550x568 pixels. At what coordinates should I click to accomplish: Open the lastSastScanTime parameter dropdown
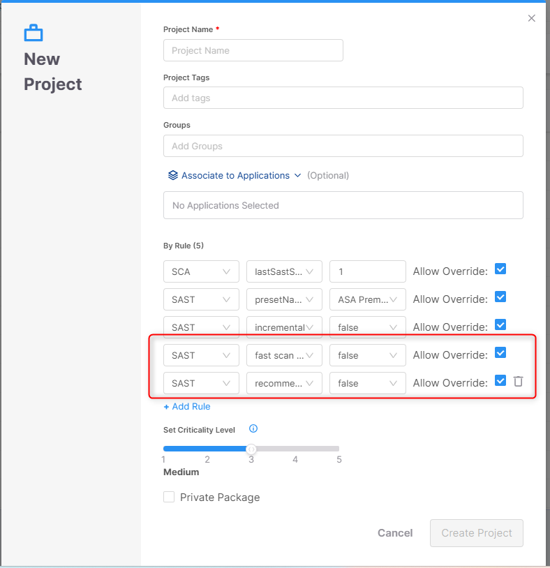[x=284, y=271]
